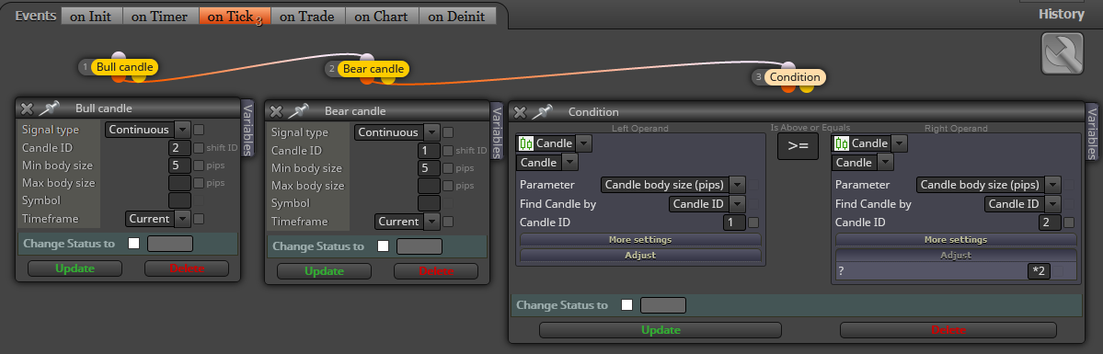This screenshot has height=354, width=1103.
Task: Close the Bull candle panel
Action: (27, 108)
